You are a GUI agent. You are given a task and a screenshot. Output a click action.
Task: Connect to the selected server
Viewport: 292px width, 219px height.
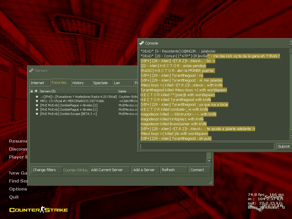[200, 170]
